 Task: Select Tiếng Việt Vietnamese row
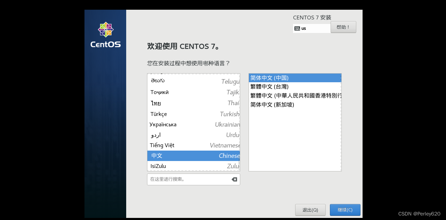193,145
